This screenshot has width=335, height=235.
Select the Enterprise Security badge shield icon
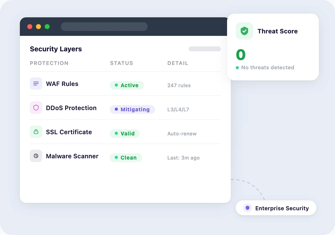click(x=247, y=208)
